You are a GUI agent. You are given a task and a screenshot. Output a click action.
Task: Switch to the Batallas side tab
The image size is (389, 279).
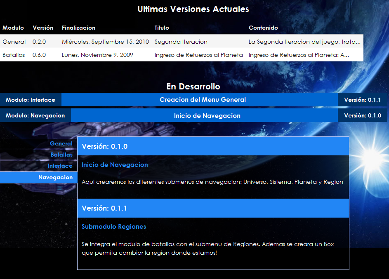[61, 155]
